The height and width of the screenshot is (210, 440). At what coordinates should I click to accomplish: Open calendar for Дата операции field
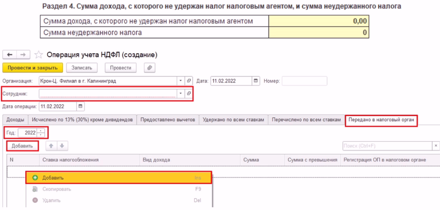[x=80, y=106]
